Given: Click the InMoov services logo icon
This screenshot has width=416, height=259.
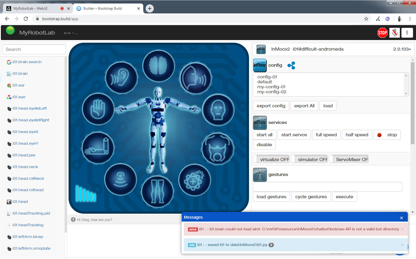Looking at the screenshot, I should coord(260,123).
